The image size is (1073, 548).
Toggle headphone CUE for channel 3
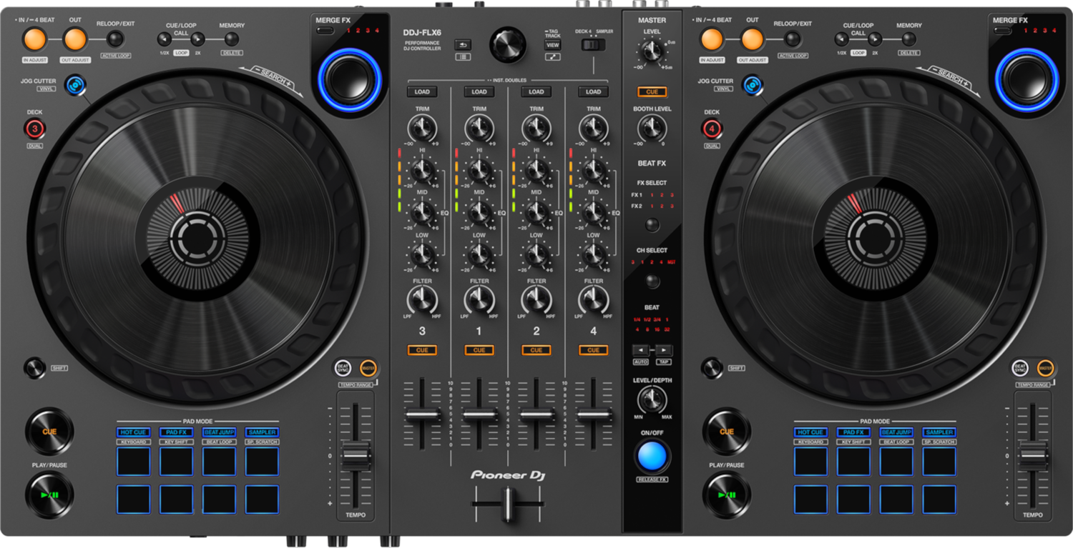click(422, 350)
